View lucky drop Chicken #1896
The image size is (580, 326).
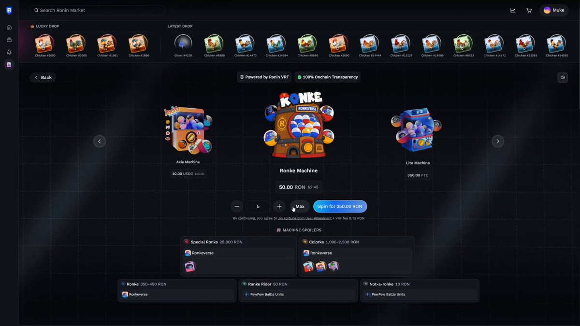[x=138, y=46]
